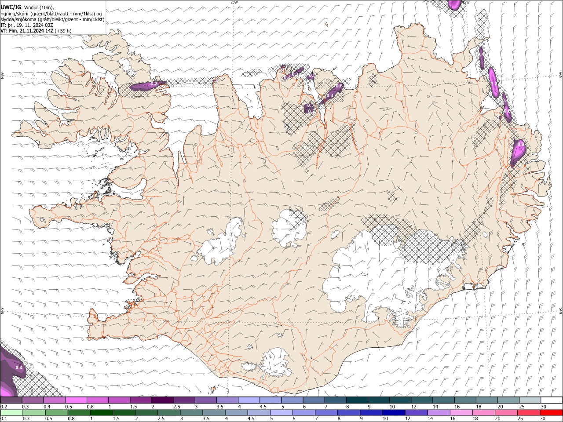The height and width of the screenshot is (422, 563).
Task: Click the 0.3 purple snow patch in the Westfjords
Action: click(x=147, y=86)
